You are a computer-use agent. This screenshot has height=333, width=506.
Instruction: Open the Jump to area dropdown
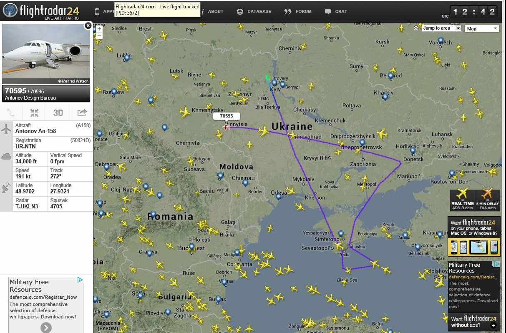pyautogui.click(x=442, y=28)
